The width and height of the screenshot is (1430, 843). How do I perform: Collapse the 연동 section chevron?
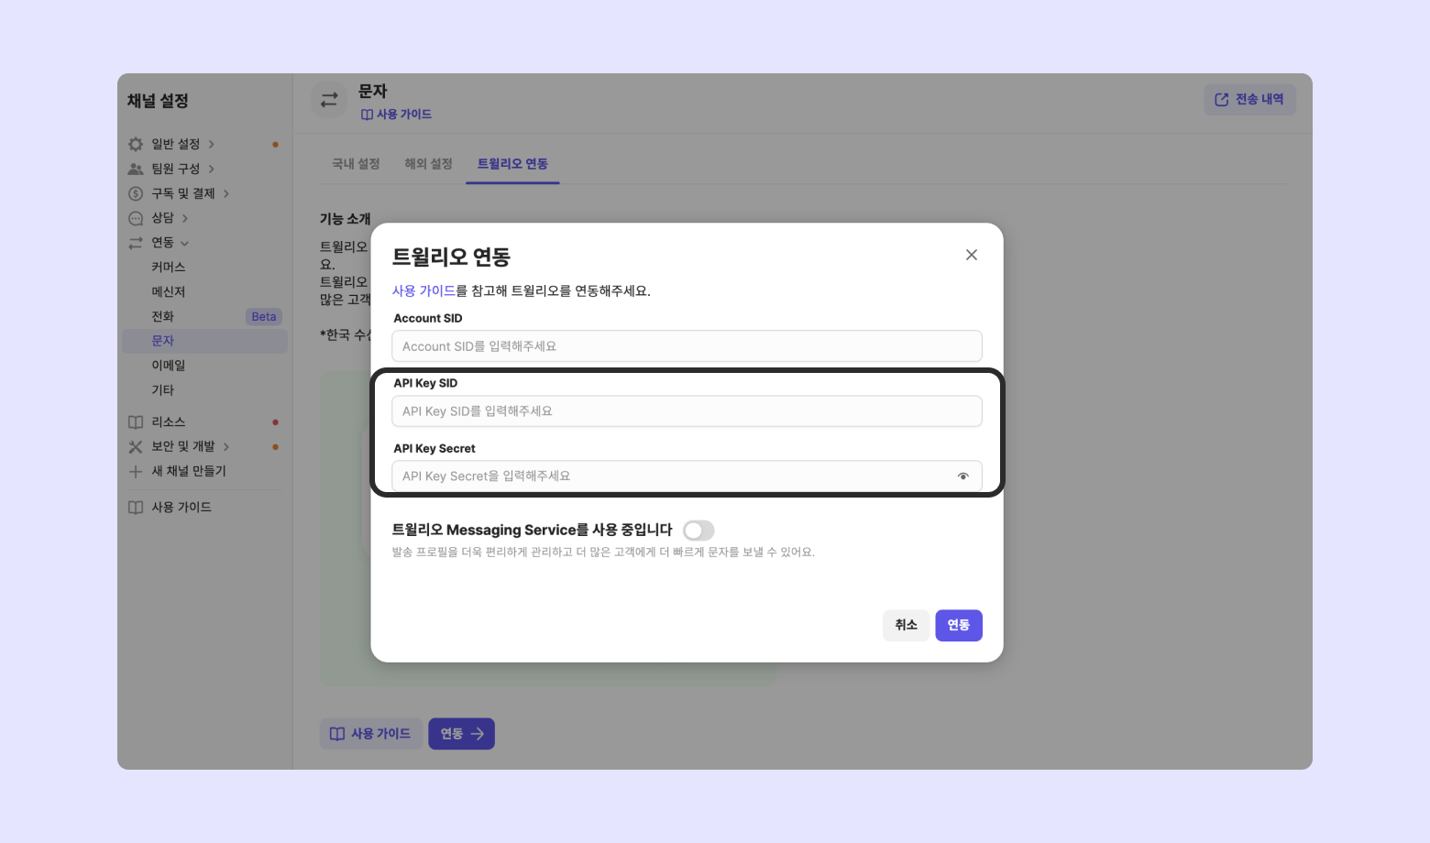coord(185,243)
